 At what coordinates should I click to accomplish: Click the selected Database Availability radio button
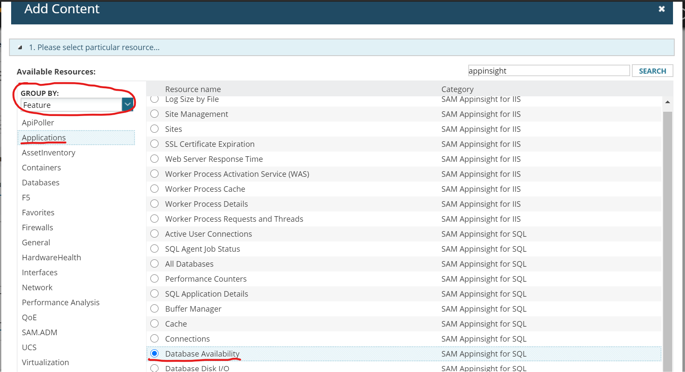[155, 354]
